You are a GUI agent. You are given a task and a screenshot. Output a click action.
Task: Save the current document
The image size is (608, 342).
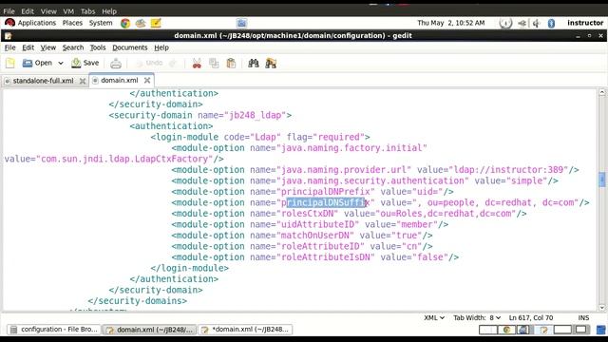(85, 63)
